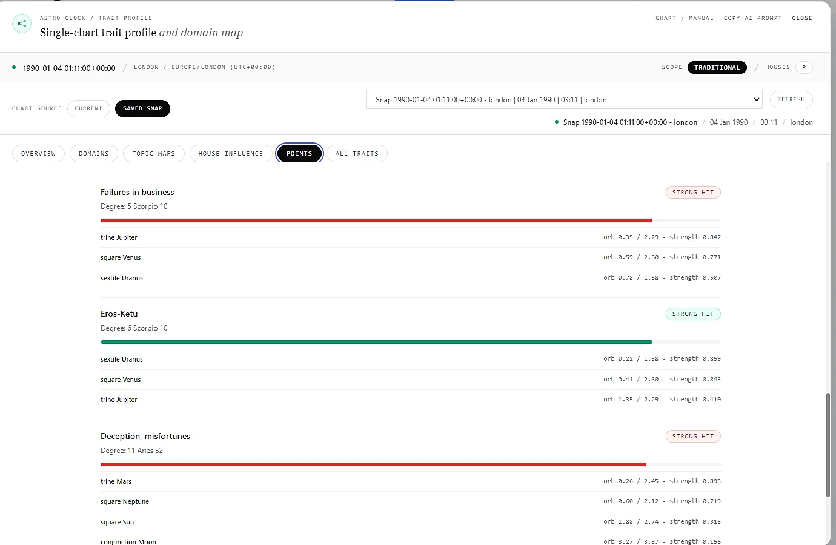
Task: Open the Topic Maps tab
Action: pos(154,154)
